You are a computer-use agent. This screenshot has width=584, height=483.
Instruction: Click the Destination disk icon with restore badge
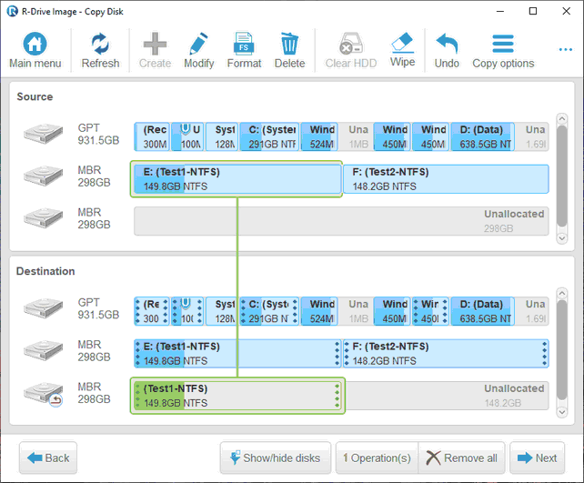[43, 393]
